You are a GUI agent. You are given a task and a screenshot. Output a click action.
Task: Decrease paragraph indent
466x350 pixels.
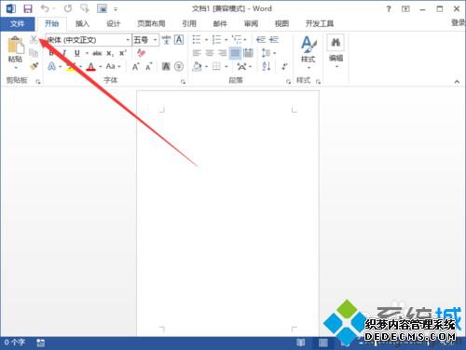[x=261, y=40]
